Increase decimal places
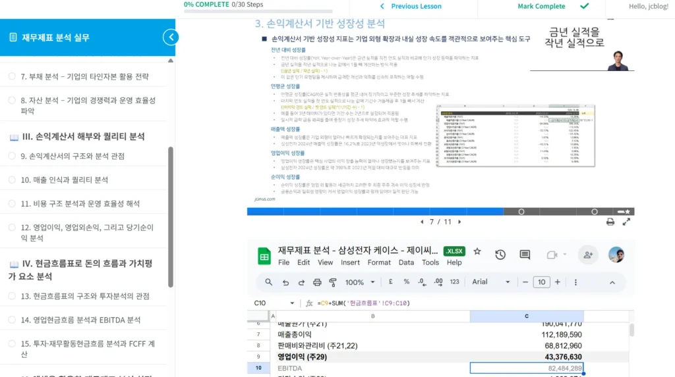 [x=438, y=282]
